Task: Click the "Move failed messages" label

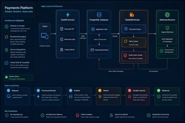Action: click(116, 71)
